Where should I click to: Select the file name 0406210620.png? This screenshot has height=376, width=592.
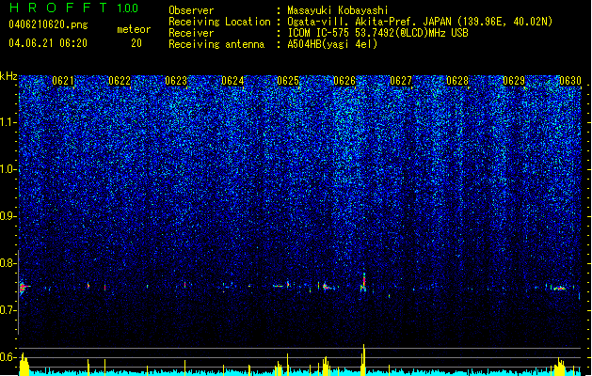pyautogui.click(x=48, y=24)
